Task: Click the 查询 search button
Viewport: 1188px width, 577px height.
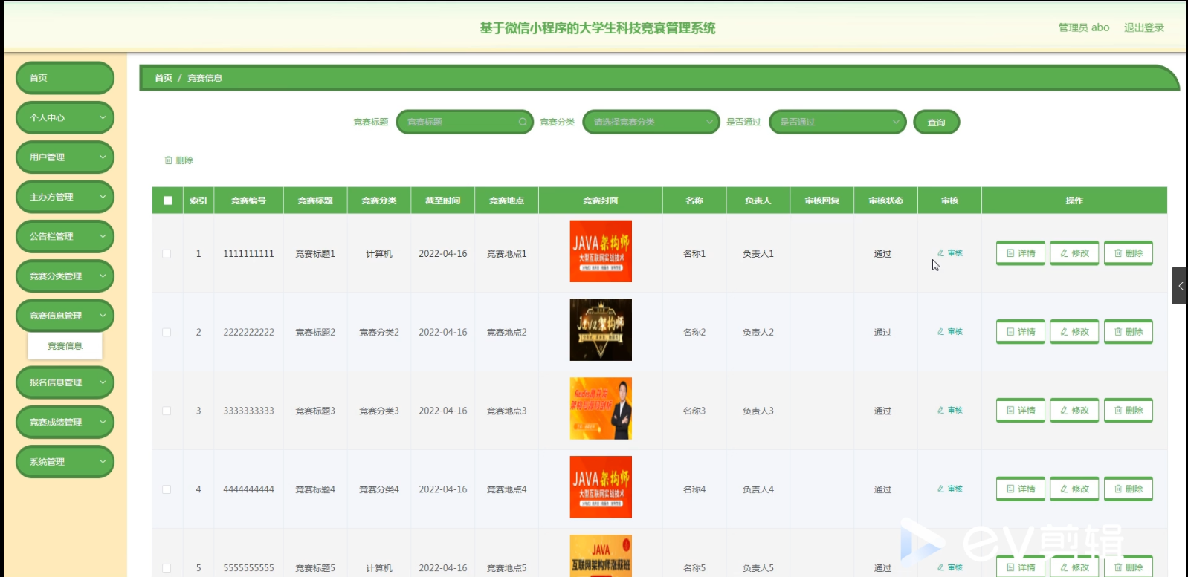Action: pyautogui.click(x=936, y=123)
